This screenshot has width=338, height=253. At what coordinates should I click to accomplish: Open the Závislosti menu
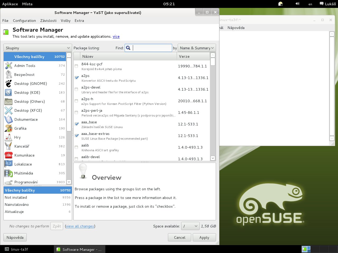[x=48, y=21]
